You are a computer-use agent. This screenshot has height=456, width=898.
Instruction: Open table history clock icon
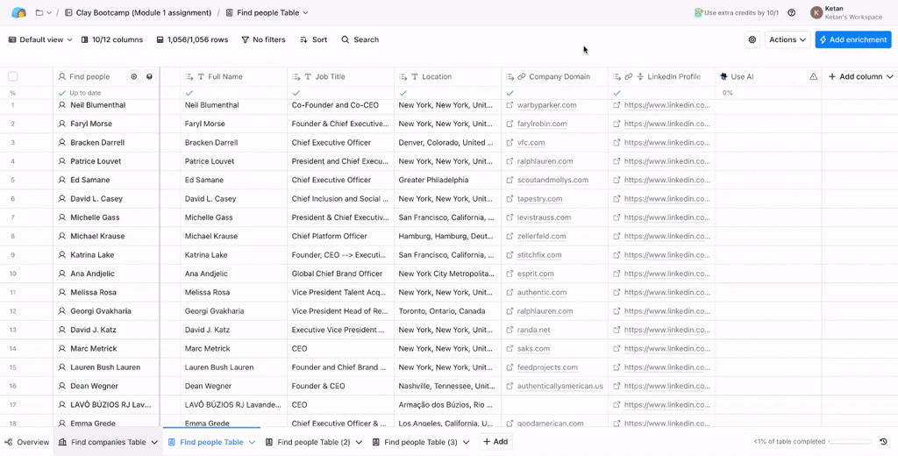883,442
